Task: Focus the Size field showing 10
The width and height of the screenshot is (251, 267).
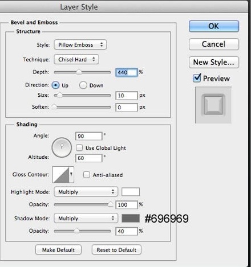Action: coord(127,96)
